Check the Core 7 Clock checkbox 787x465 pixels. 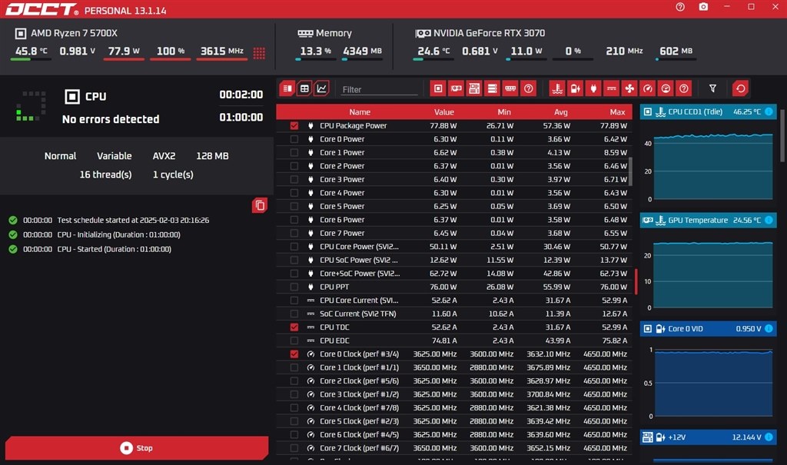point(294,448)
